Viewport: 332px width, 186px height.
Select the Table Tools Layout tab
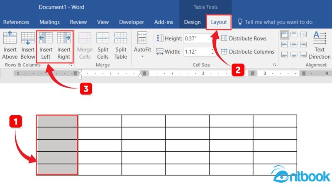(219, 22)
